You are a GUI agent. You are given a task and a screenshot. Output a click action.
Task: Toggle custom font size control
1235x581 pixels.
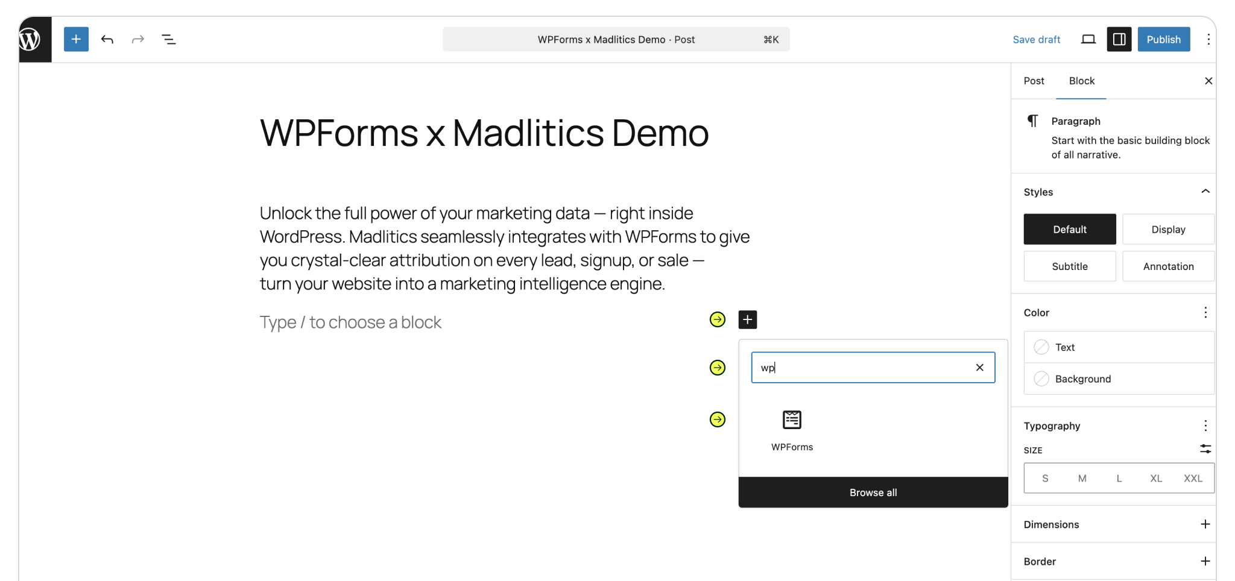click(x=1205, y=449)
